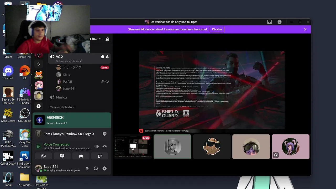Click the ARKHERON quest icon
Image resolution: width=336 pixels, height=189 pixels.
(40, 120)
